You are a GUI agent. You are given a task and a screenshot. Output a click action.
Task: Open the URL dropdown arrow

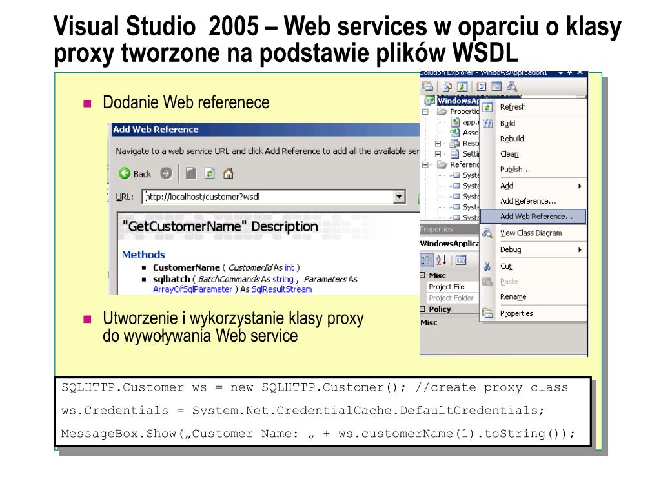point(399,197)
